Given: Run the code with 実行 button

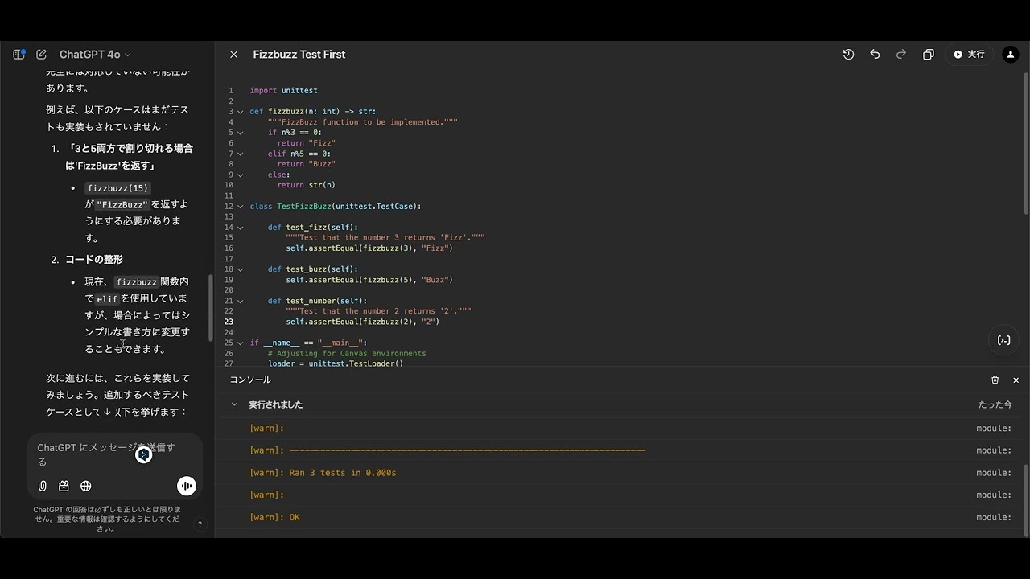Looking at the screenshot, I should point(969,55).
